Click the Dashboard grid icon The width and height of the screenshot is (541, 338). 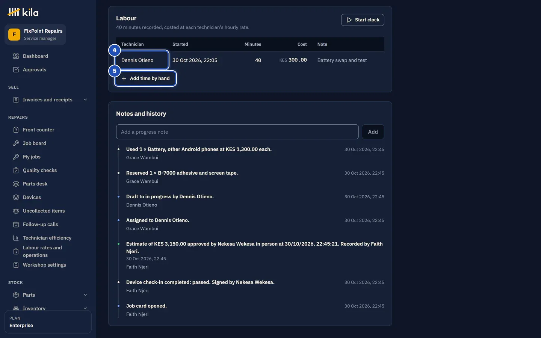click(16, 56)
